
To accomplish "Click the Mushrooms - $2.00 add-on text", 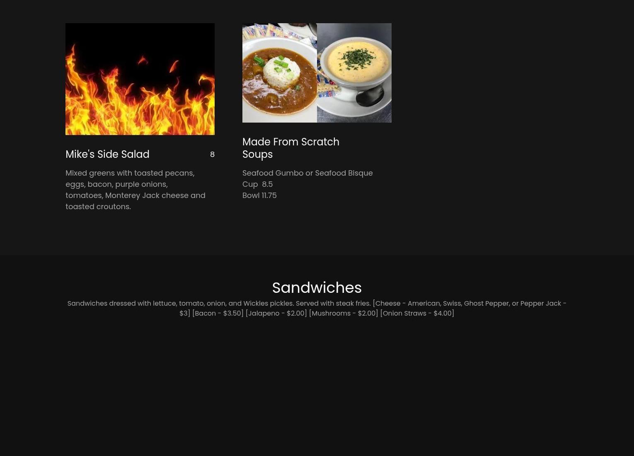I will 344,314.
